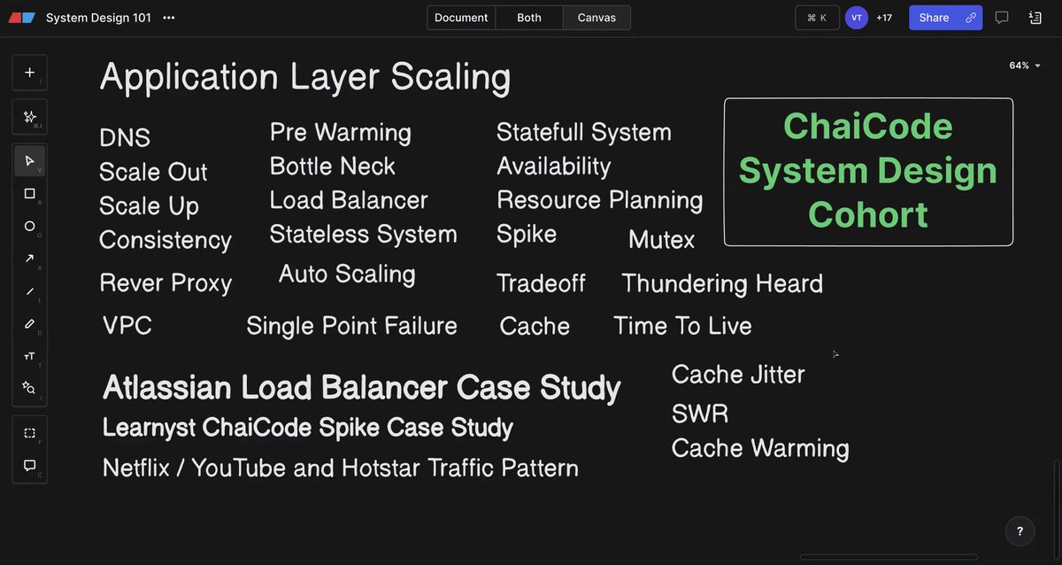Select the Frame tool

click(x=29, y=432)
